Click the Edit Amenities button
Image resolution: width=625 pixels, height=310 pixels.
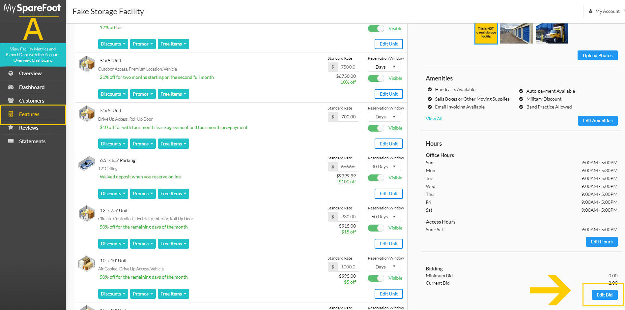click(598, 121)
